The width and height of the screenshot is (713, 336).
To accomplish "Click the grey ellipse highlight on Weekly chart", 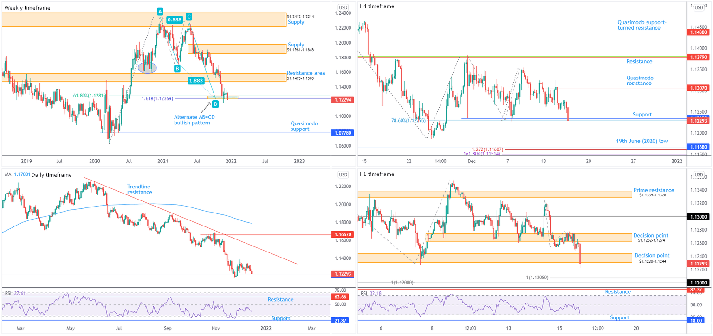I will [148, 68].
